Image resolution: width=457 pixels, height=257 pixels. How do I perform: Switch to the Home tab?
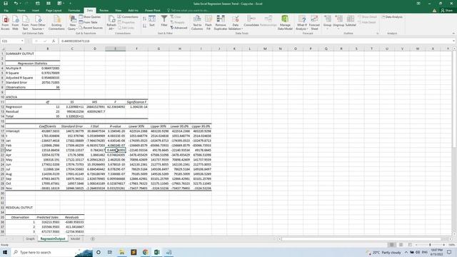click(21, 10)
